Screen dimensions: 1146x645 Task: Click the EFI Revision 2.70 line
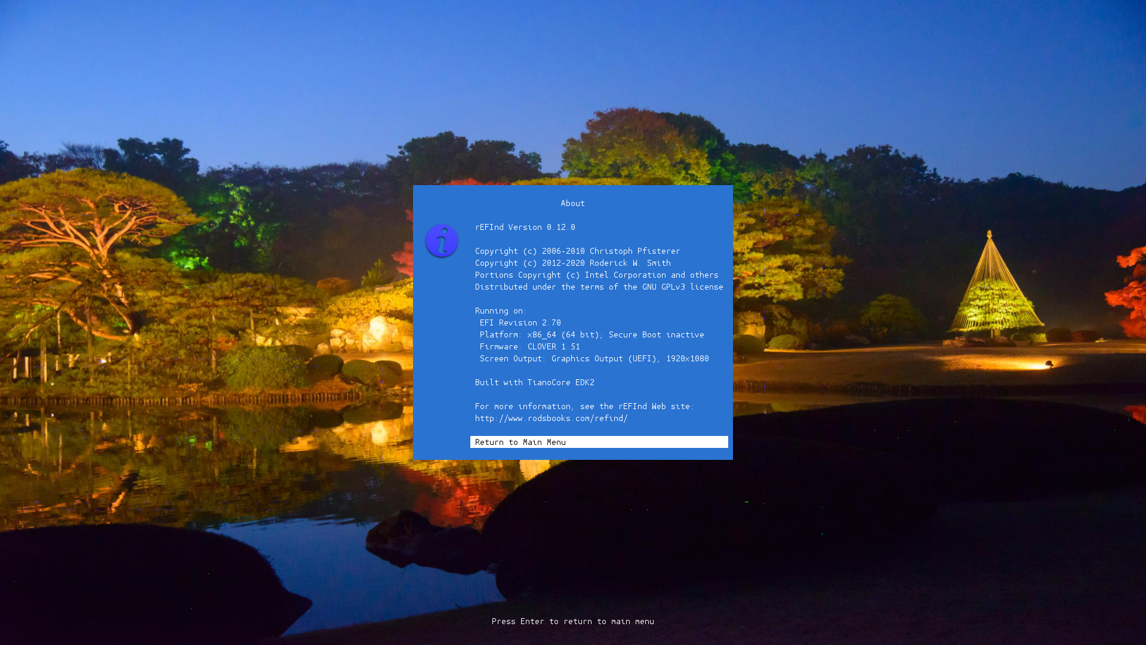click(x=520, y=322)
